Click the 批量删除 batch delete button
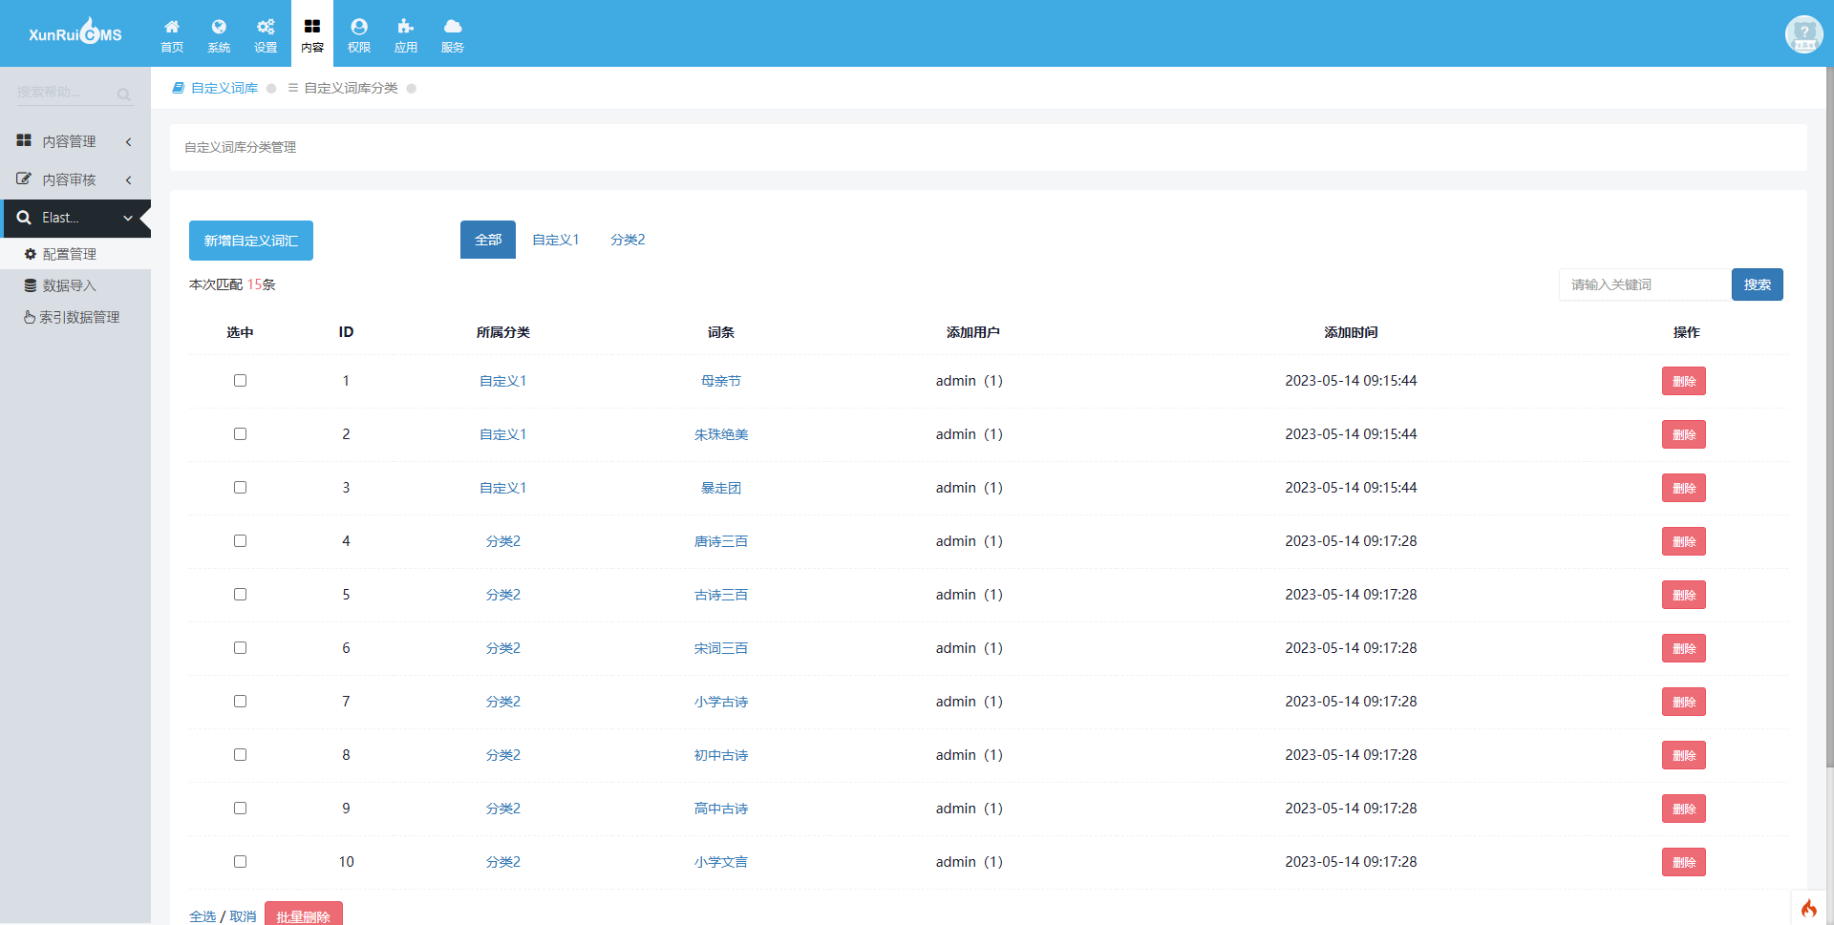Screen dimensions: 1834x925 [303, 915]
